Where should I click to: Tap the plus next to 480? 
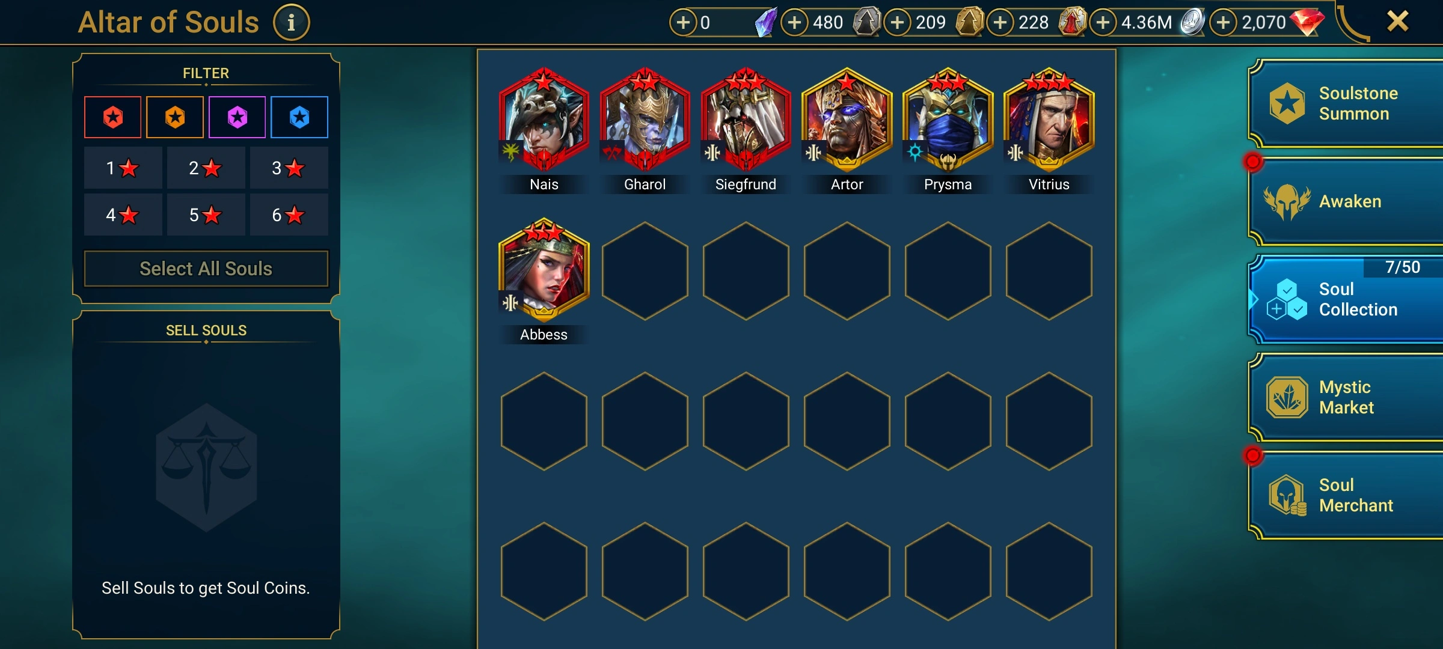pyautogui.click(x=794, y=23)
